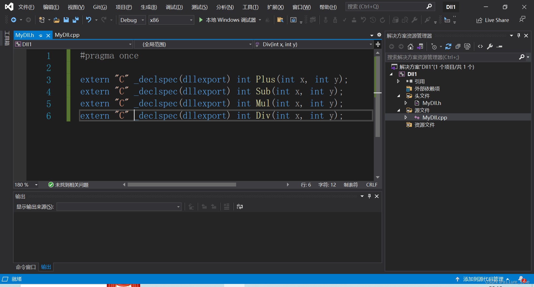Select 外部依赖项 in Solution Explorer

[427, 89]
